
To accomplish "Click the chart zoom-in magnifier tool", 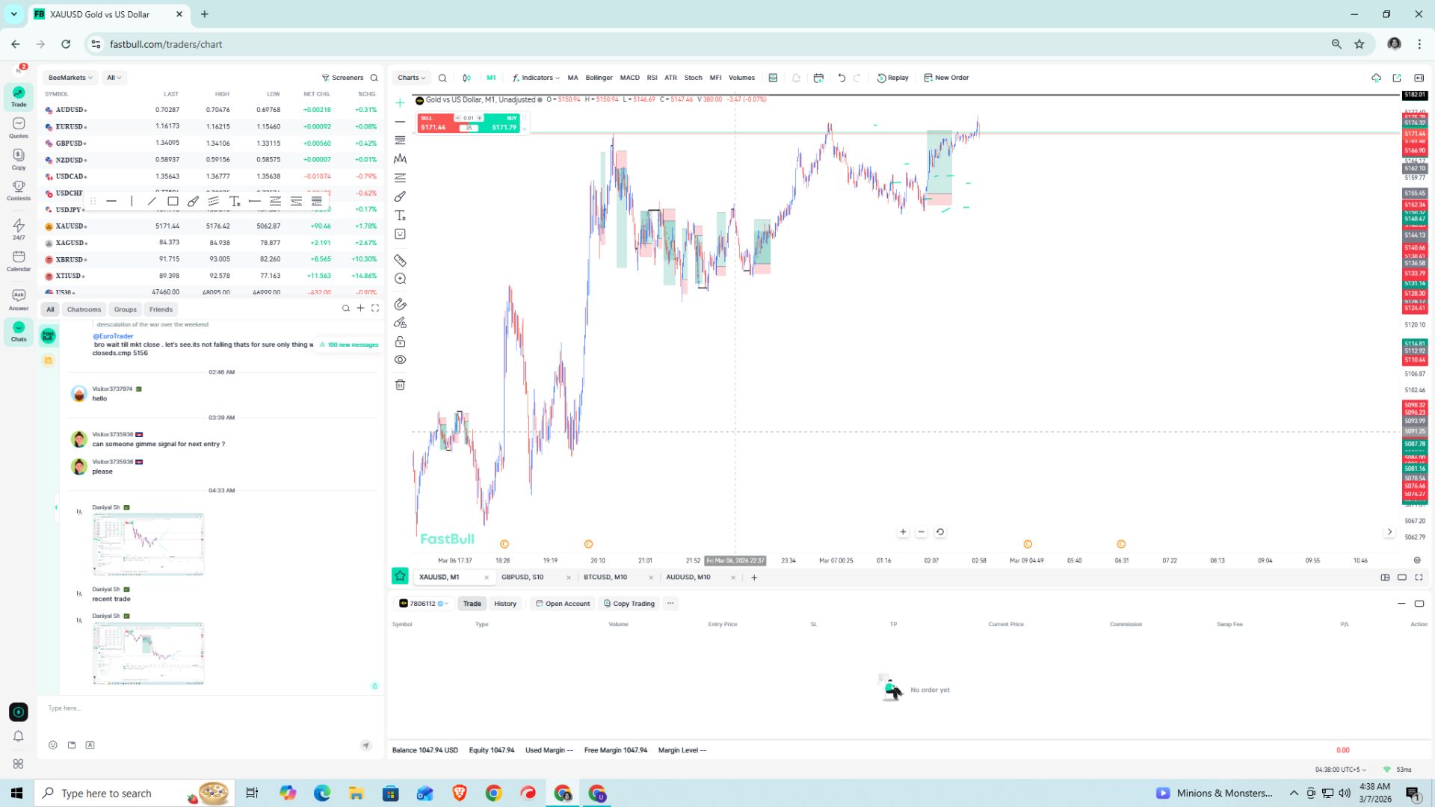I will click(x=400, y=279).
